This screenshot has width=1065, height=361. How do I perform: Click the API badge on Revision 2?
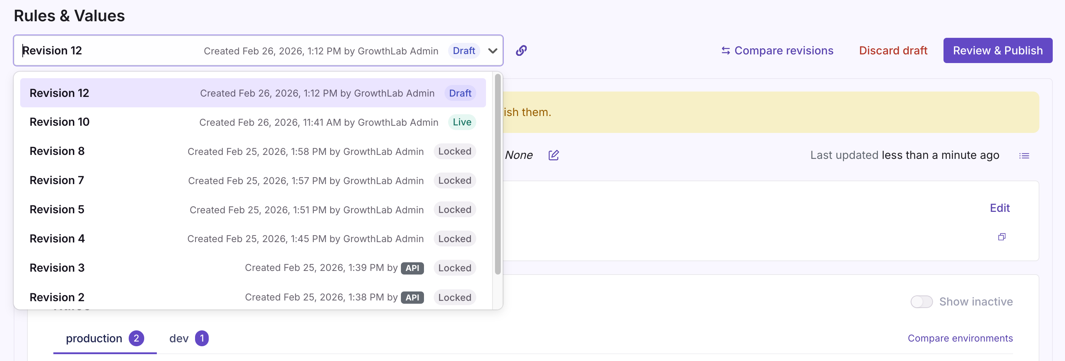click(412, 297)
